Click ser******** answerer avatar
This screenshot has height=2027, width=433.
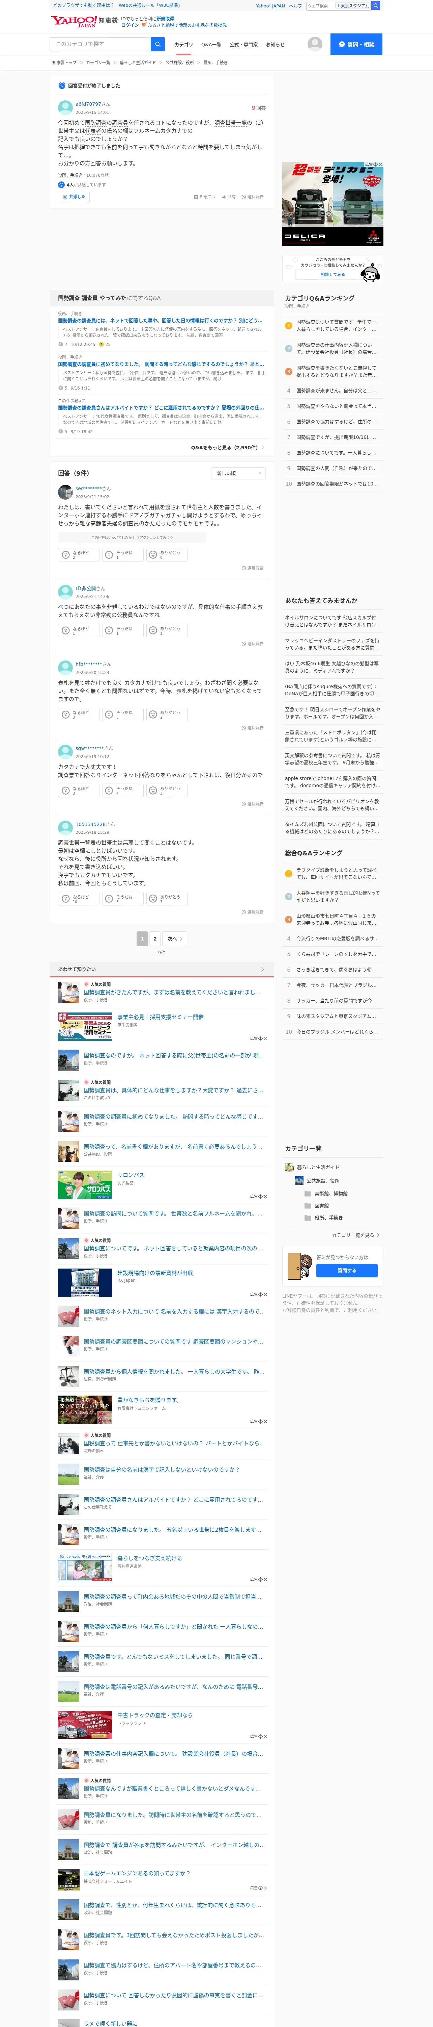[x=65, y=493]
